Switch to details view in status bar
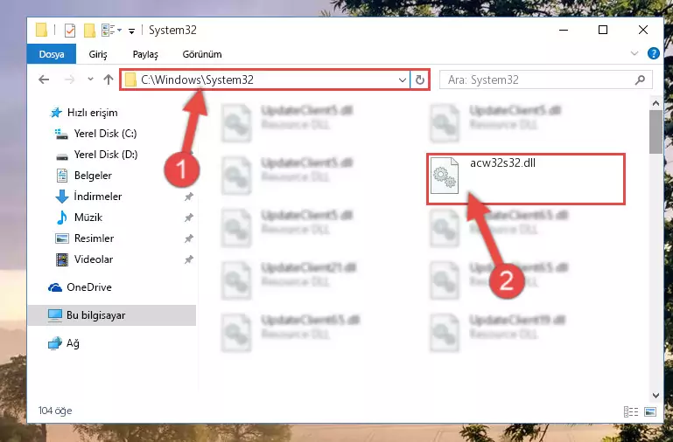Image resolution: width=673 pixels, height=442 pixels. 630,411
